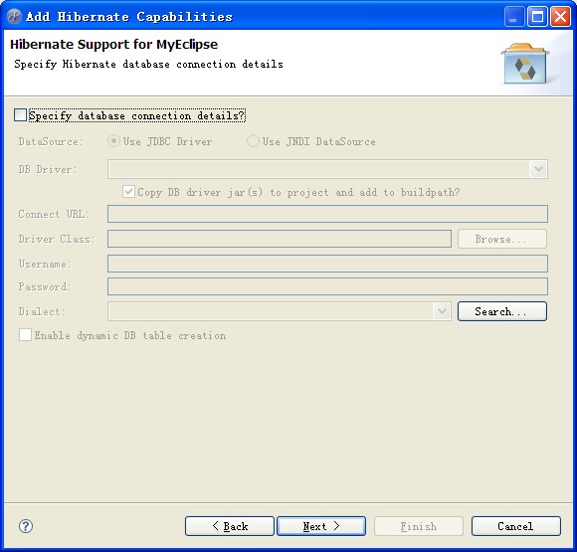Close the dialog with the red X
577x552 pixels.
560,17
